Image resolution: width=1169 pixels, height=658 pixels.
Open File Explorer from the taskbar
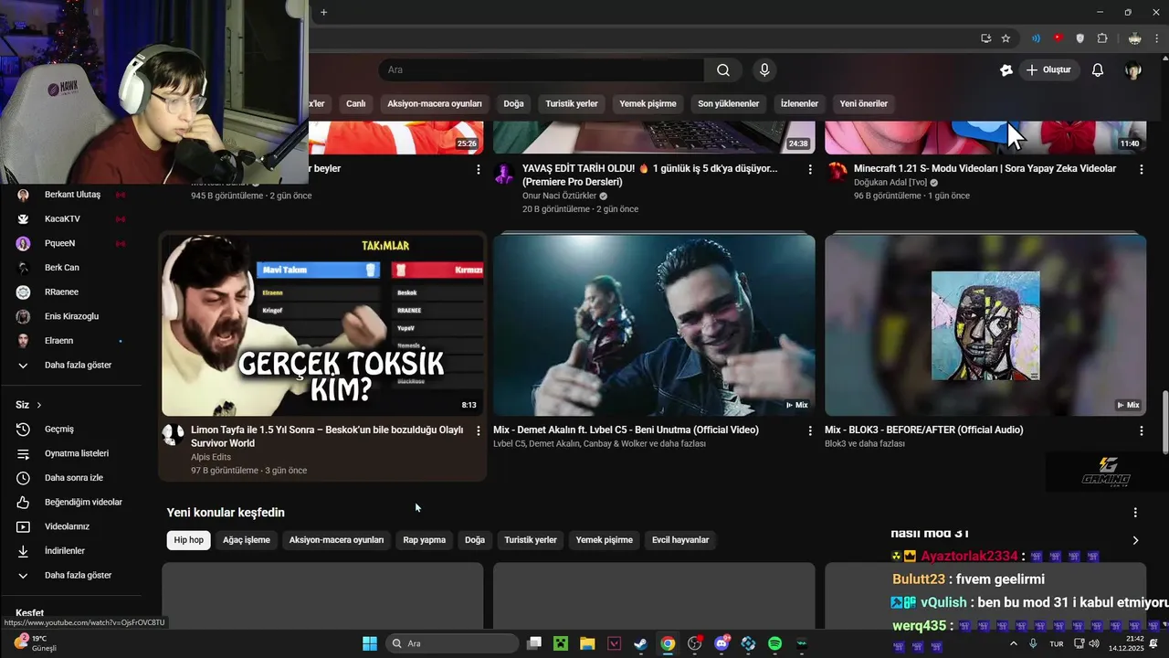click(587, 643)
